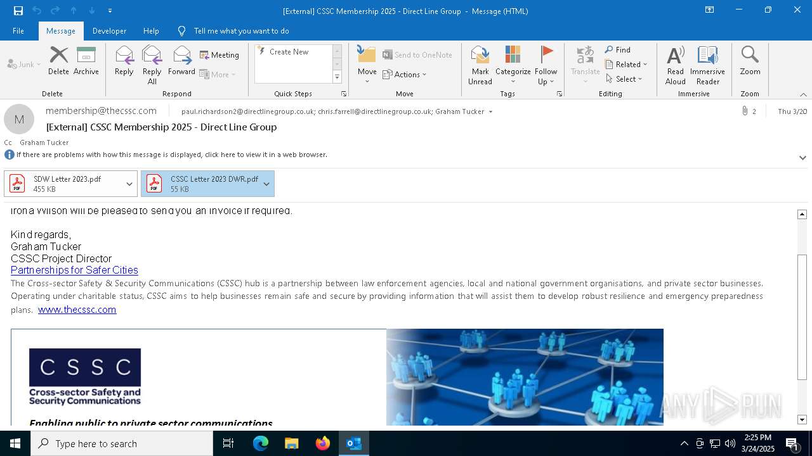Forward this email

click(182, 61)
